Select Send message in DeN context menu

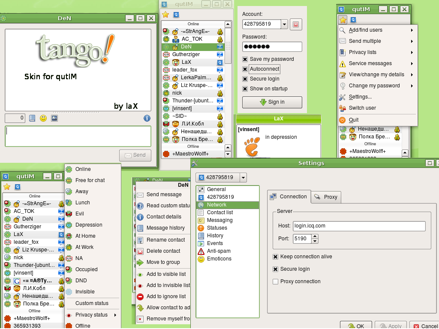[x=164, y=195]
